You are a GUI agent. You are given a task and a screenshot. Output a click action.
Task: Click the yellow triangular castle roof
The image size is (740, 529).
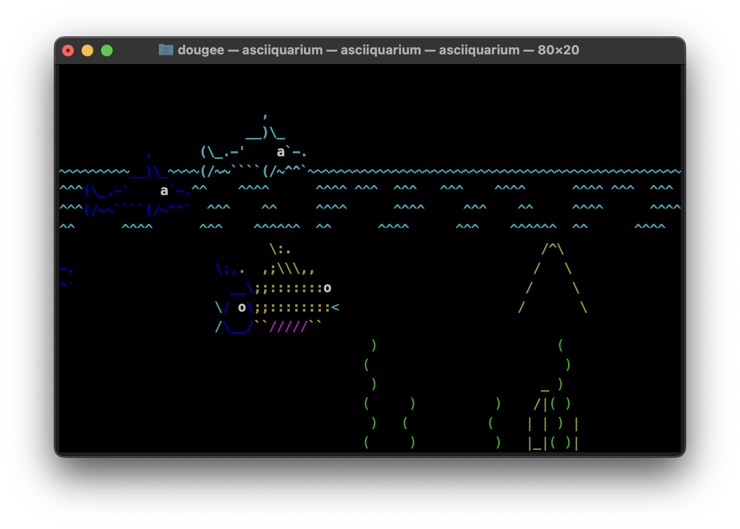[553, 278]
